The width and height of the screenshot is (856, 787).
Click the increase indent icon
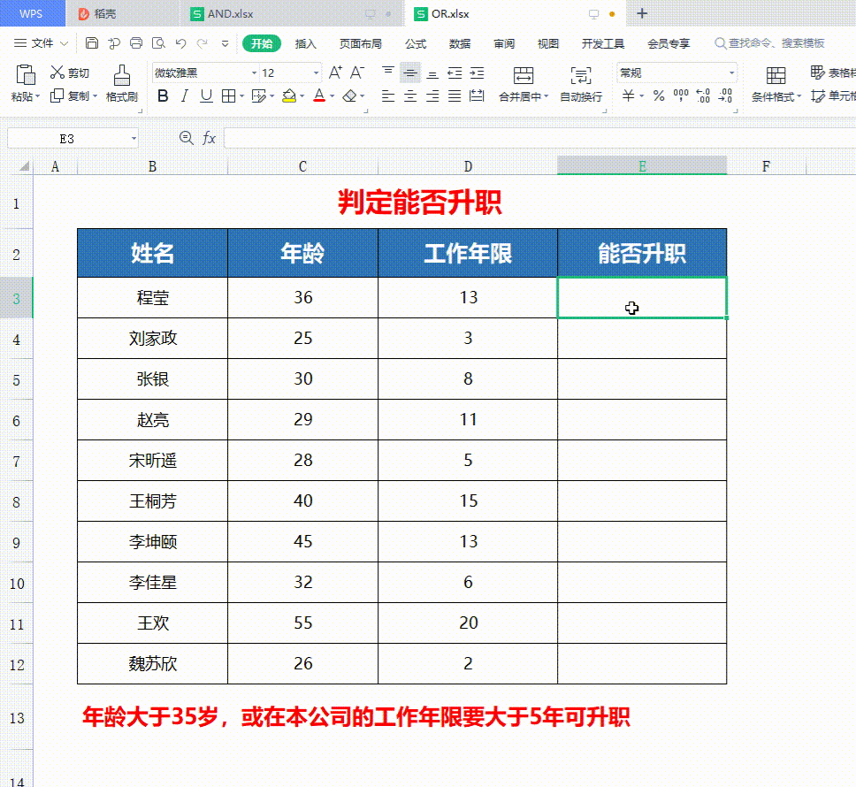[477, 73]
